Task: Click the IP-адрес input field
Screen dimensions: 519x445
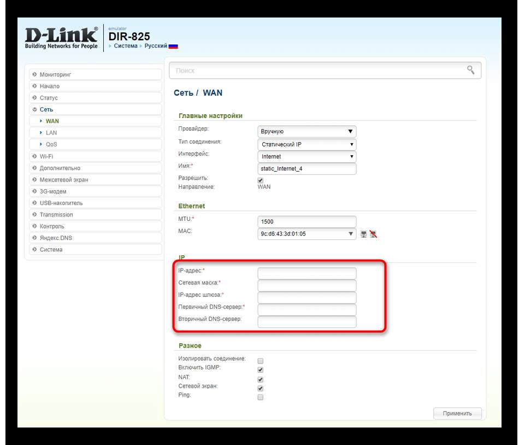Action: click(306, 273)
